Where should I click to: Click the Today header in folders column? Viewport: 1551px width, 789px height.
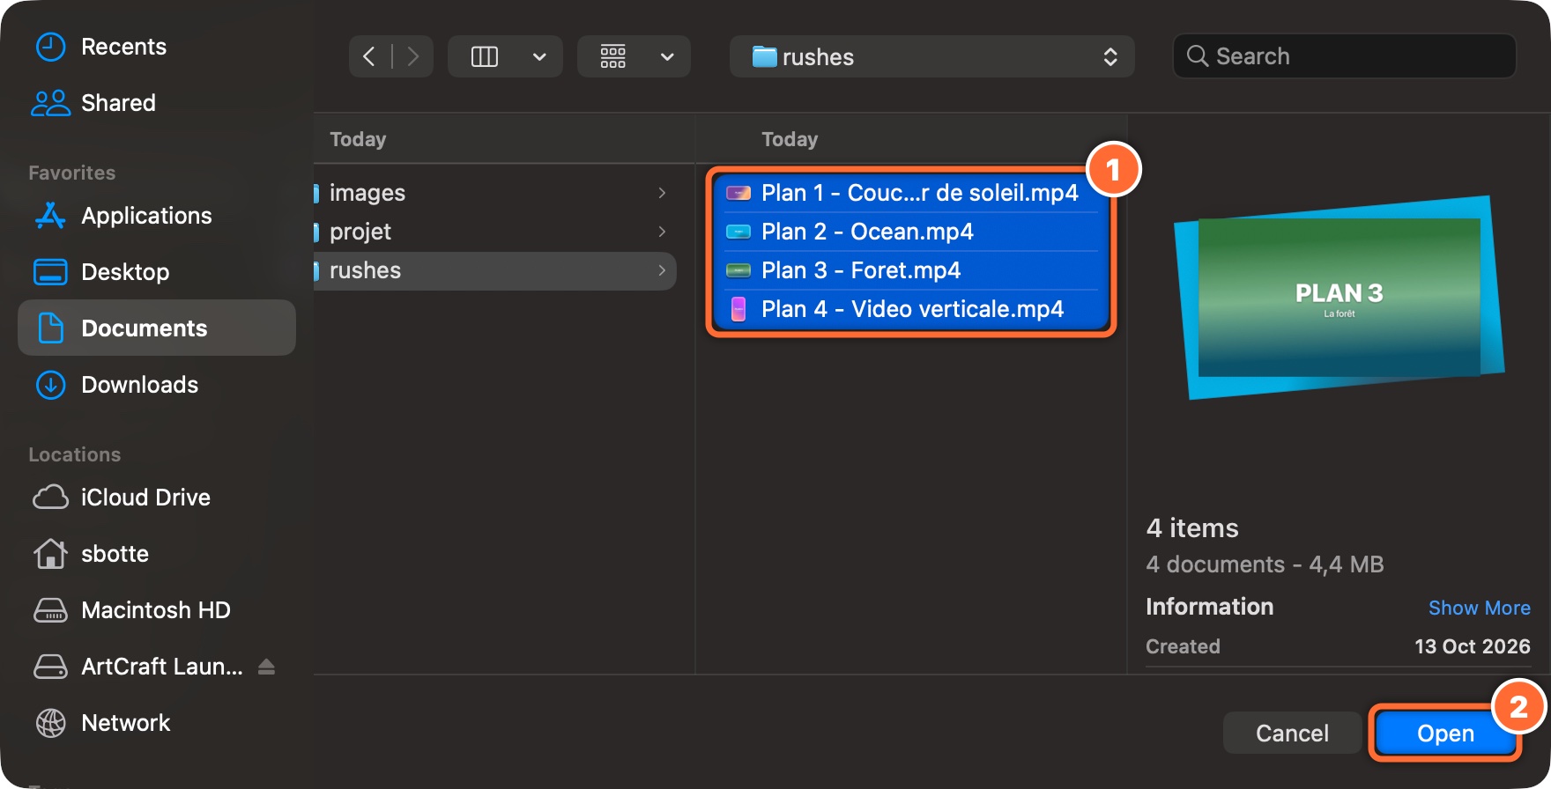tap(358, 139)
